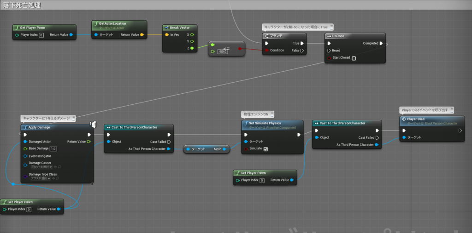Select Cast To ThirdPersonCharacter header left of Player Died
Image resolution: width=472 pixels, height=233 pixels.
(x=347, y=123)
